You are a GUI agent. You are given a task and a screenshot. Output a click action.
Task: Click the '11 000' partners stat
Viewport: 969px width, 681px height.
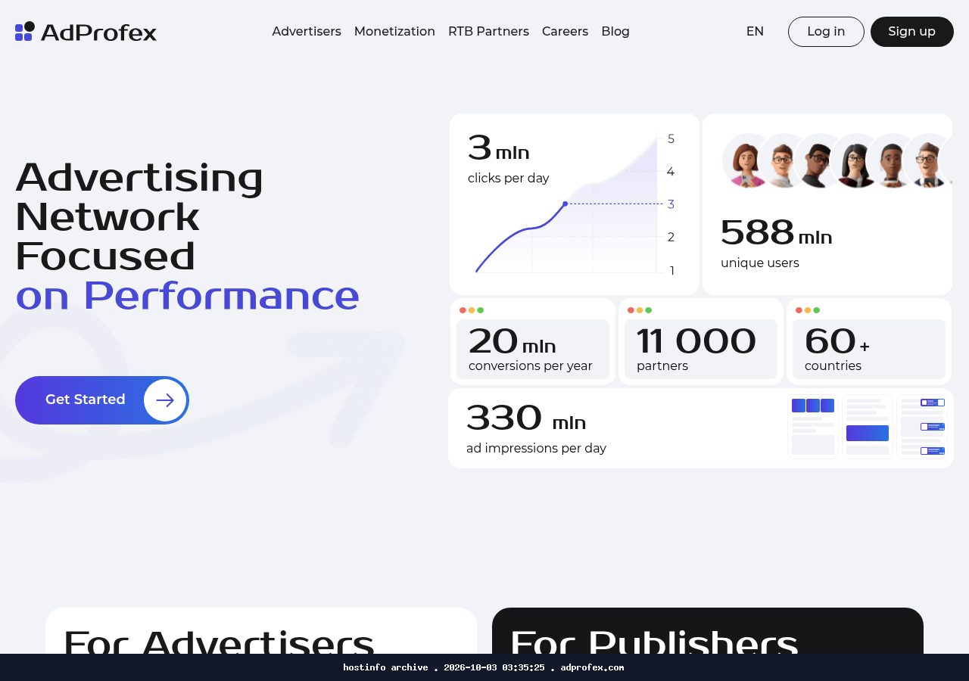696,342
